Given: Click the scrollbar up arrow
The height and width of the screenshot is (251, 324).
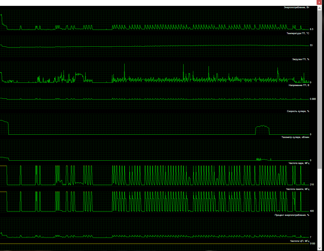Looking at the screenshot, I should pyautogui.click(x=319, y=8).
